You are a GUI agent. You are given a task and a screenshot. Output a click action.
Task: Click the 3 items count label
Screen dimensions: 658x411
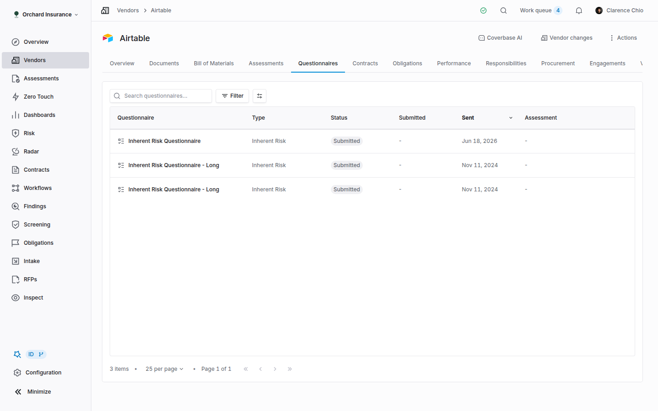(119, 369)
